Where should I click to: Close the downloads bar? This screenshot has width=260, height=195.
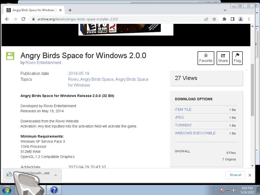coord(250,175)
